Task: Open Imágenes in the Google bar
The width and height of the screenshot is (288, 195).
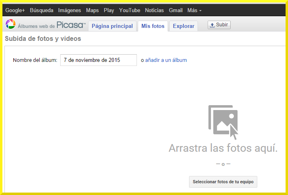Action: [69, 11]
